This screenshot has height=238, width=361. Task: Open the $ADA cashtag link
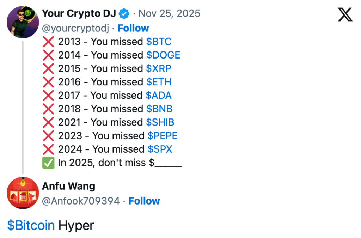(x=159, y=96)
